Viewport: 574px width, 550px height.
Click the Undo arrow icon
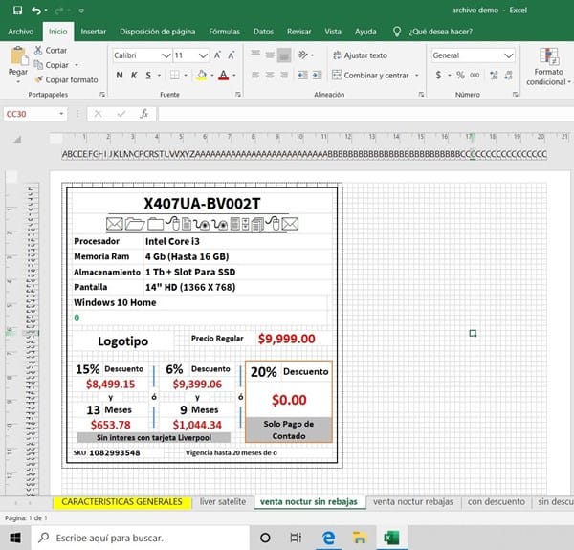(35, 11)
